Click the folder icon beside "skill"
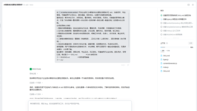The height and width of the screenshot is (111, 197). pos(24,5)
